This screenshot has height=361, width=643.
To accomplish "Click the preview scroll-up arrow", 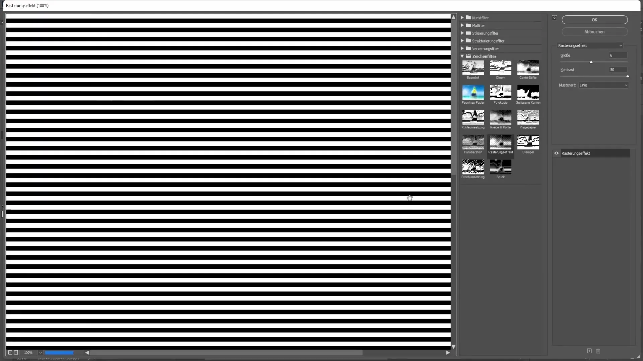I will (x=453, y=17).
